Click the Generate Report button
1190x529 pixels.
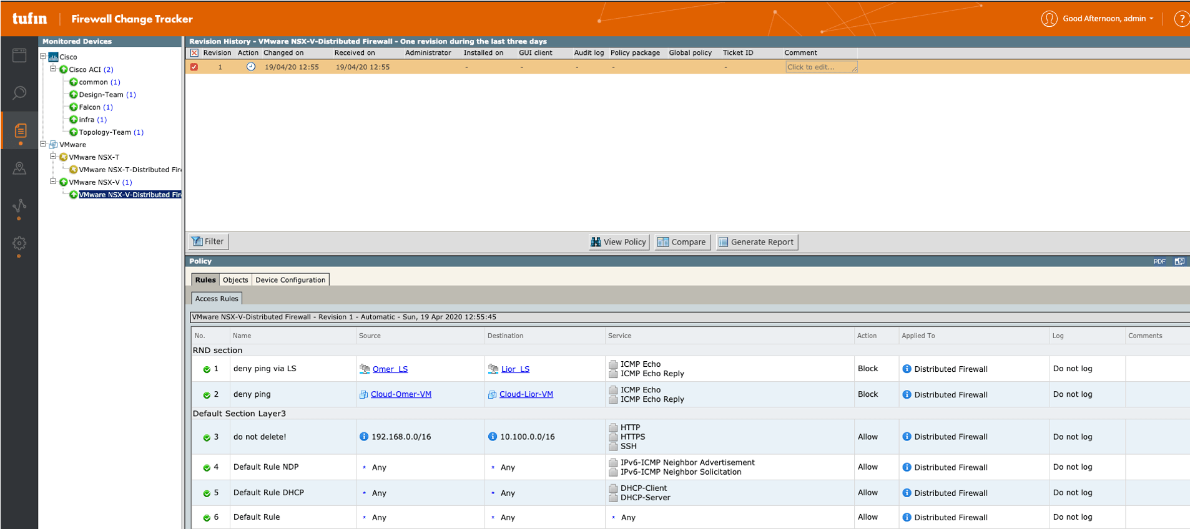pyautogui.click(x=757, y=242)
